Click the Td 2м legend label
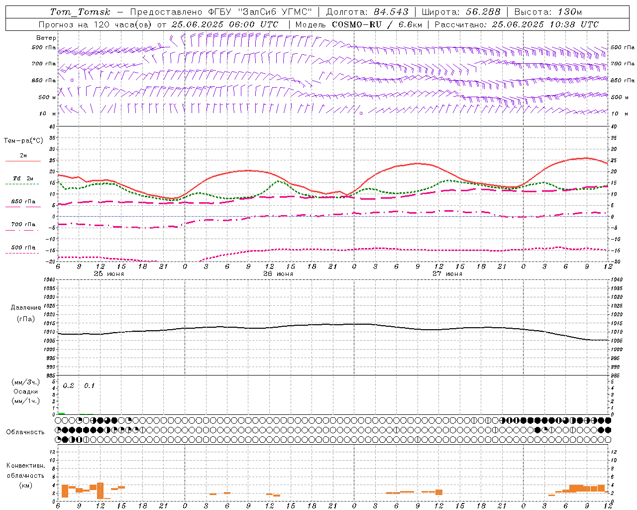Image resolution: width=637 pixels, height=510 pixels. [x=23, y=178]
